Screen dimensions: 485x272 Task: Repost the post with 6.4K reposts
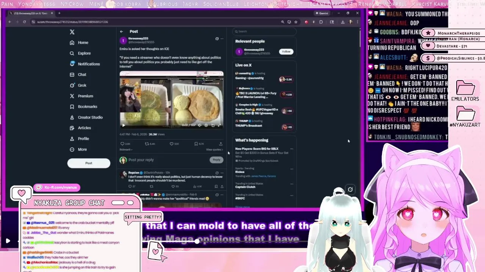coord(150,144)
